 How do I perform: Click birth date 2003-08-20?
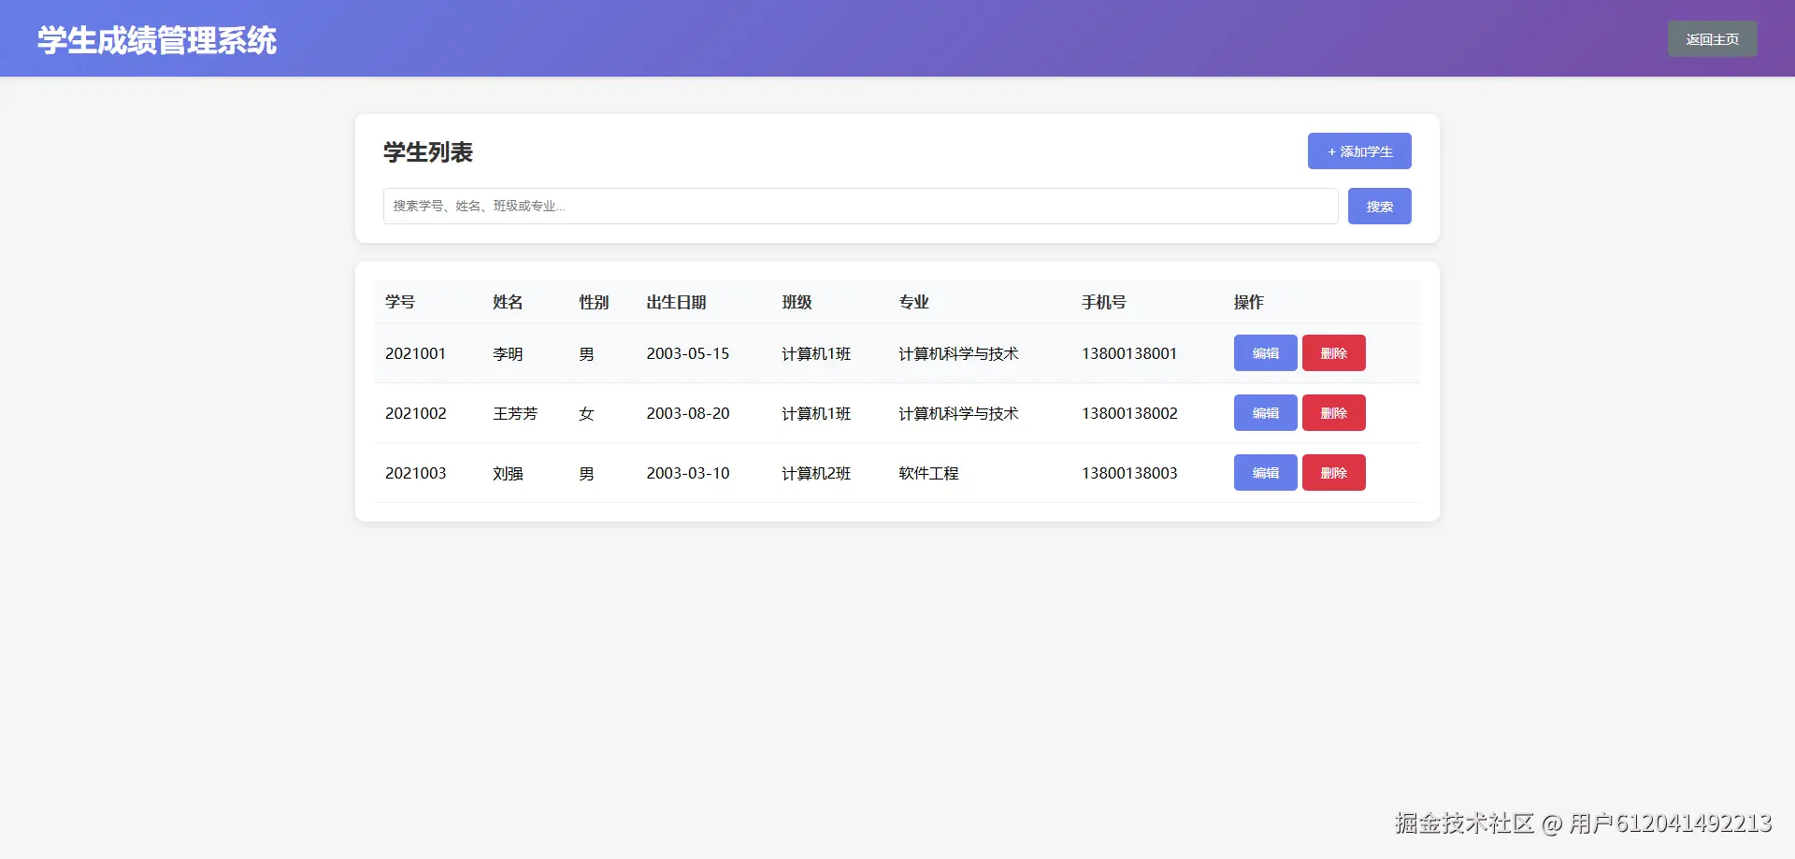tap(688, 413)
